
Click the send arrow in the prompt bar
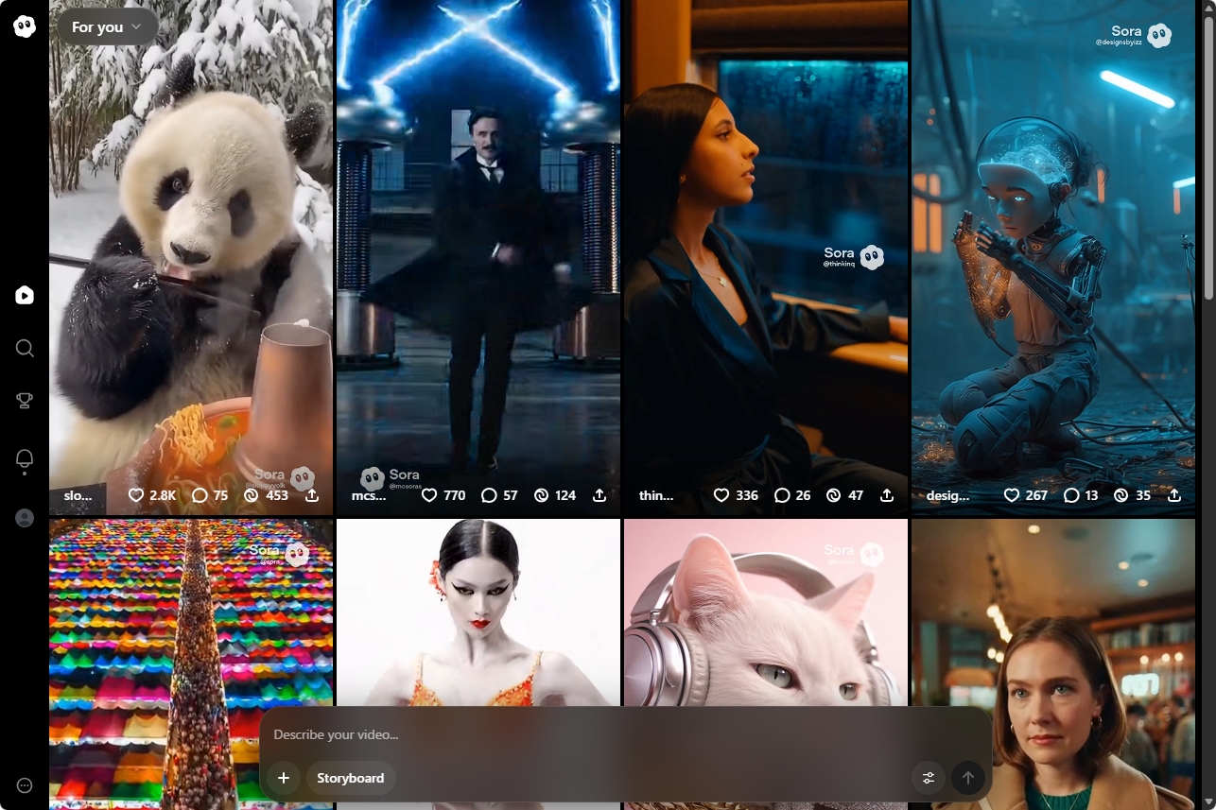[967, 778]
